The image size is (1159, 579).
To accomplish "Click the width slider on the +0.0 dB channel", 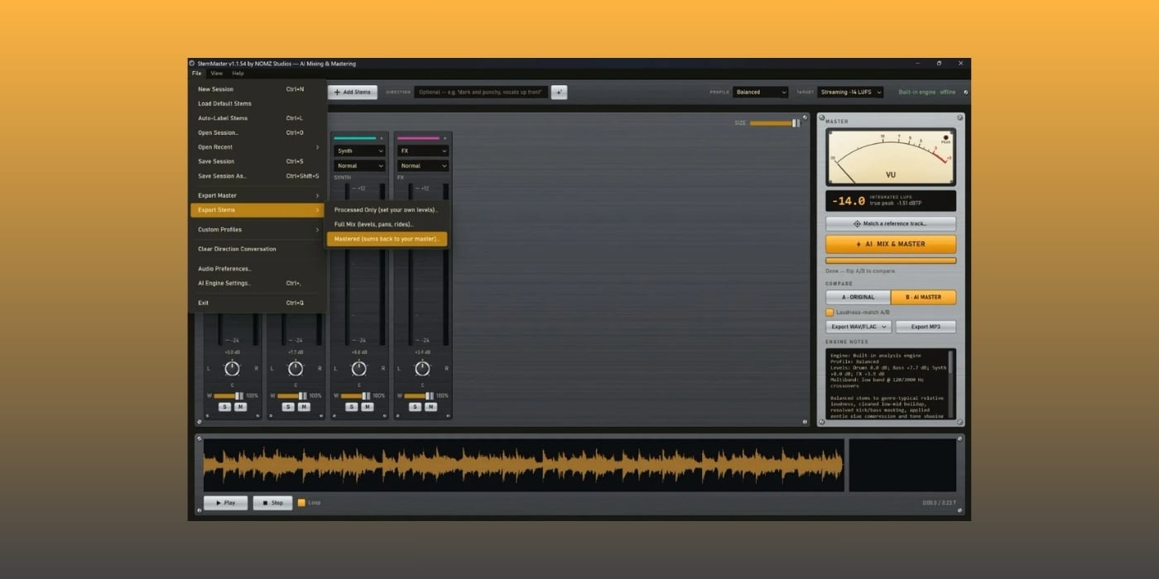I will (x=229, y=395).
